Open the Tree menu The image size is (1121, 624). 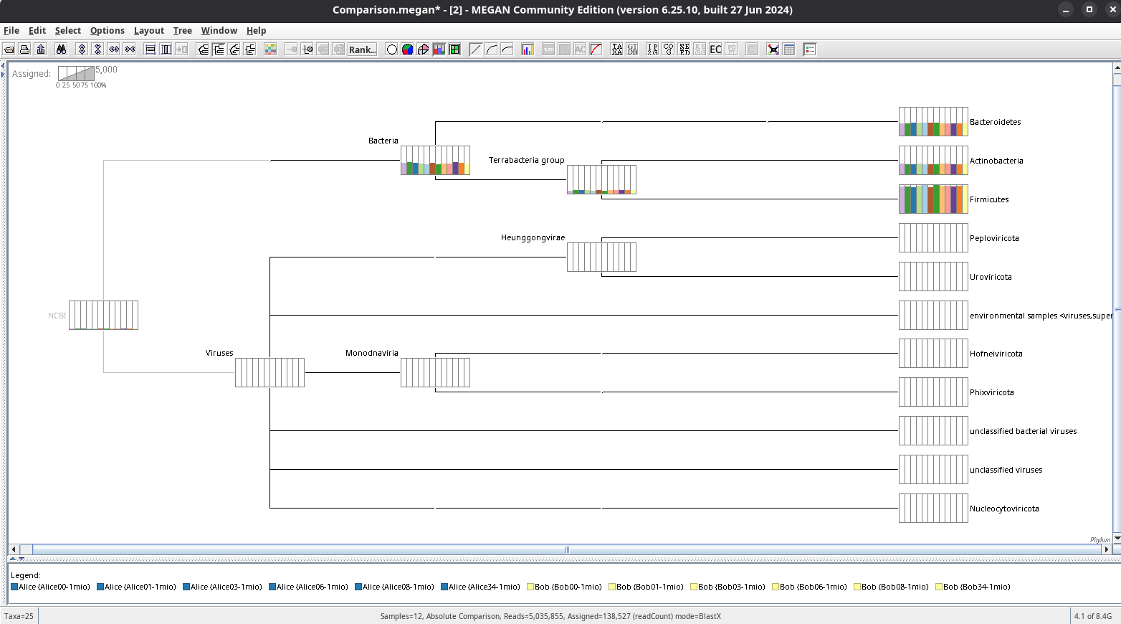182,30
